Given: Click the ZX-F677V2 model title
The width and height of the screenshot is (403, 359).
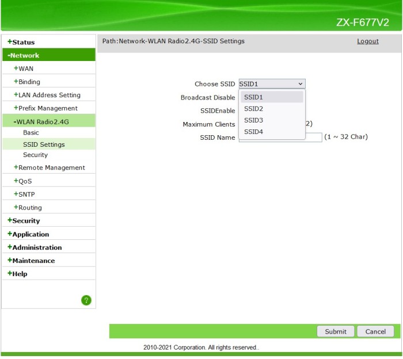Looking at the screenshot, I should pyautogui.click(x=363, y=22).
